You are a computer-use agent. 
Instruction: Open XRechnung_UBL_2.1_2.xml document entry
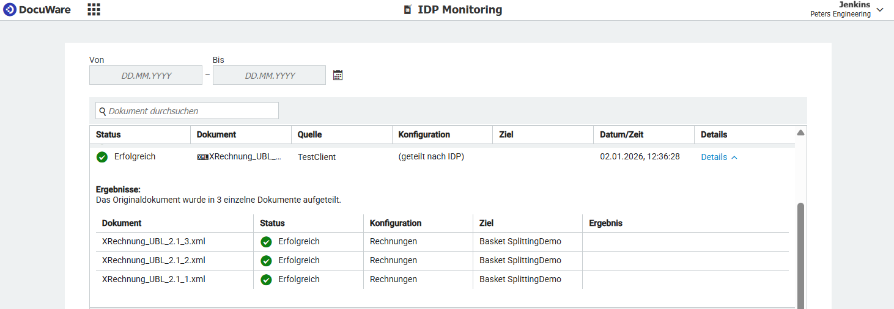click(x=153, y=261)
